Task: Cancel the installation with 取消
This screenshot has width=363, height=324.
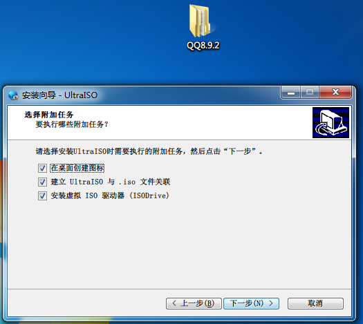Action: click(x=315, y=303)
